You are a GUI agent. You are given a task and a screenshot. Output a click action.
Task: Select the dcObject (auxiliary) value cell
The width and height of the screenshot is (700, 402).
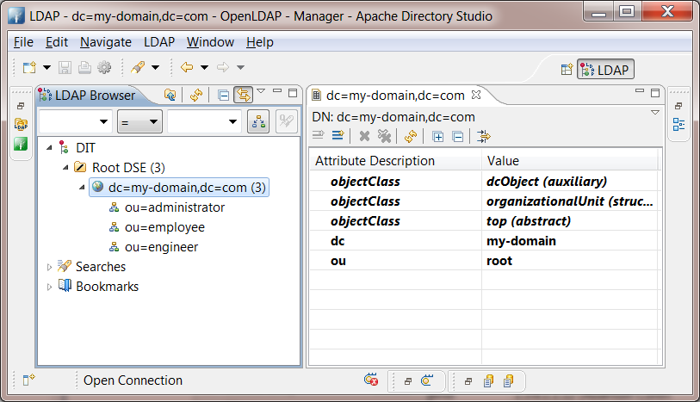[569, 182]
